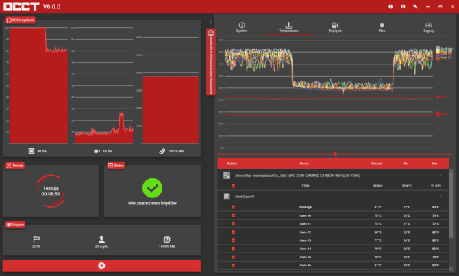This screenshot has width=459, height=276.
Task: Sort by the Min column header
Action: (406, 163)
